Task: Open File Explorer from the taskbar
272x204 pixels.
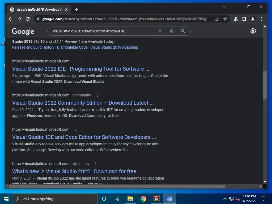Action: pyautogui.click(x=130, y=199)
